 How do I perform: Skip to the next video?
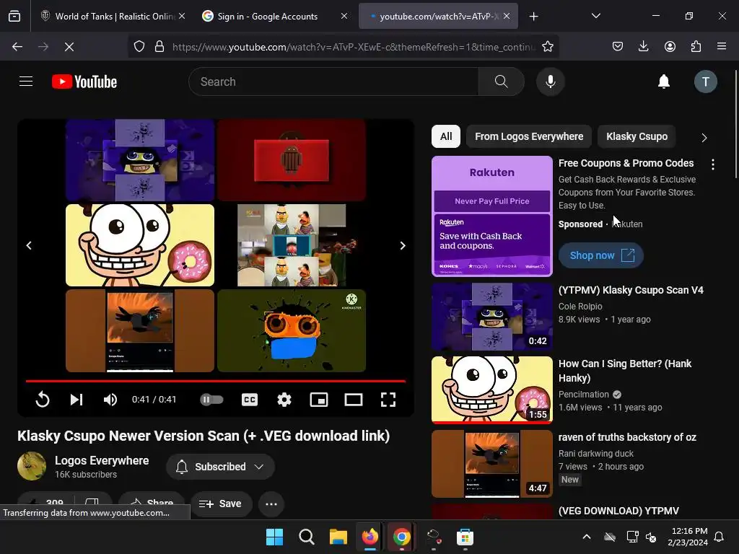click(76, 400)
